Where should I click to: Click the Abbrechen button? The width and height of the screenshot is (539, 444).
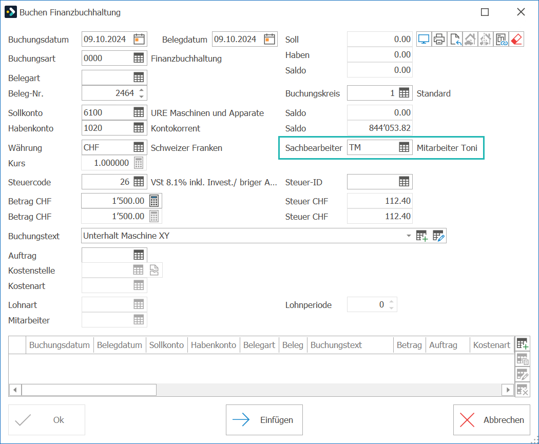491,419
